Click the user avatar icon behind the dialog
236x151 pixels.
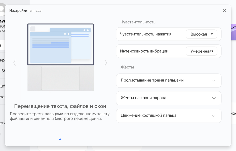[x=2, y=10]
